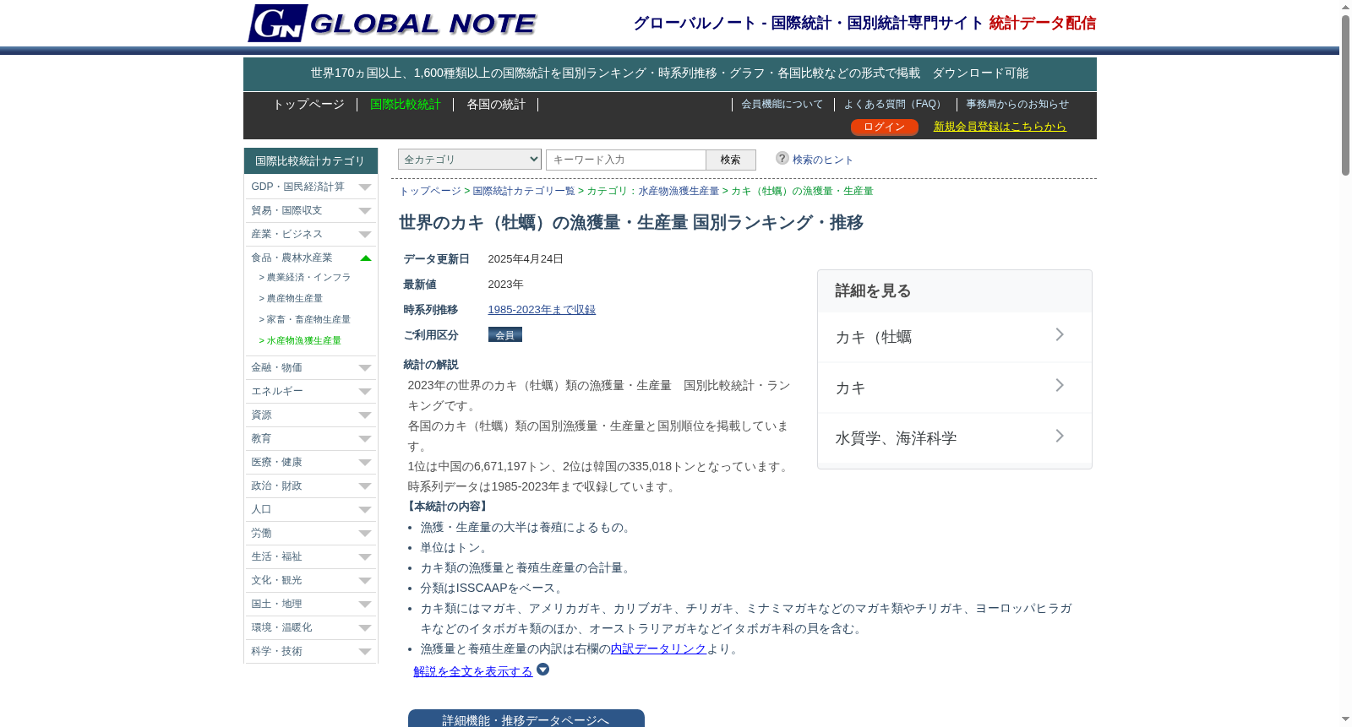Click the 統計データ配信 red header text

[x=1043, y=23]
